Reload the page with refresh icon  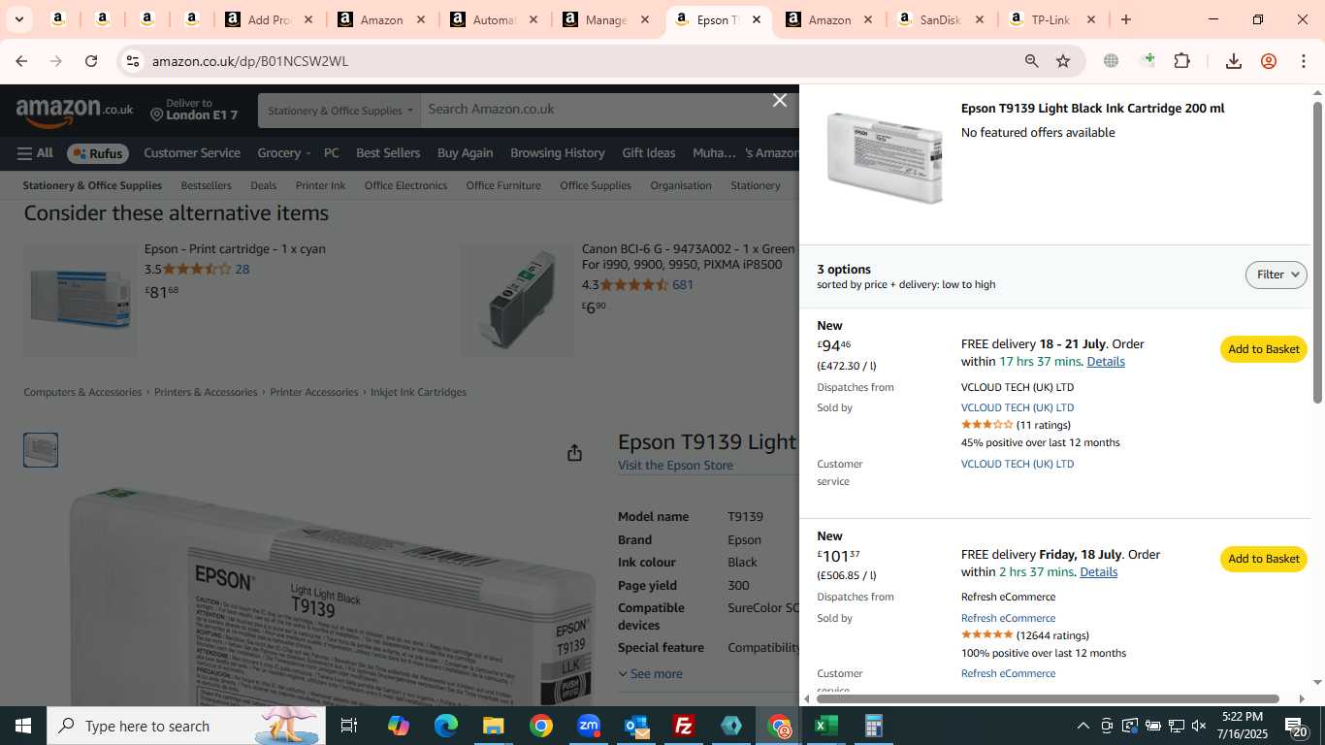tap(91, 61)
